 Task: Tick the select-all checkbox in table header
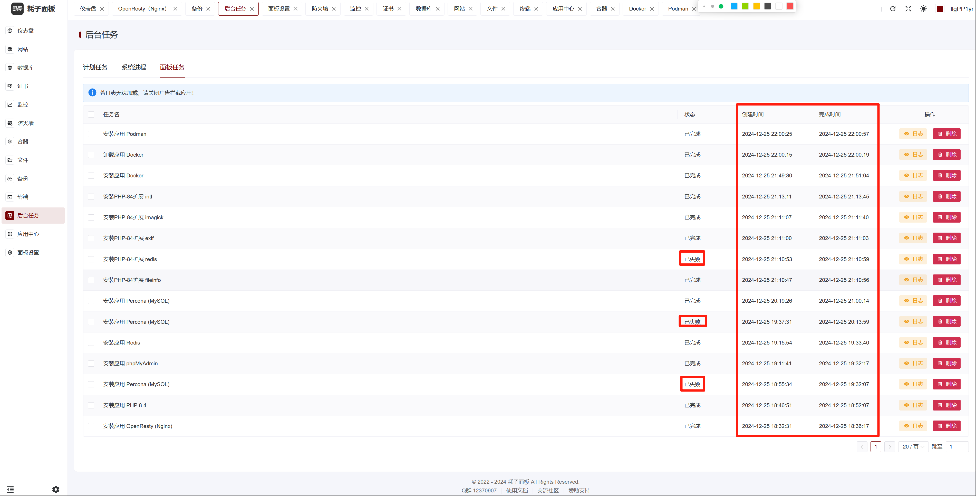coord(91,115)
